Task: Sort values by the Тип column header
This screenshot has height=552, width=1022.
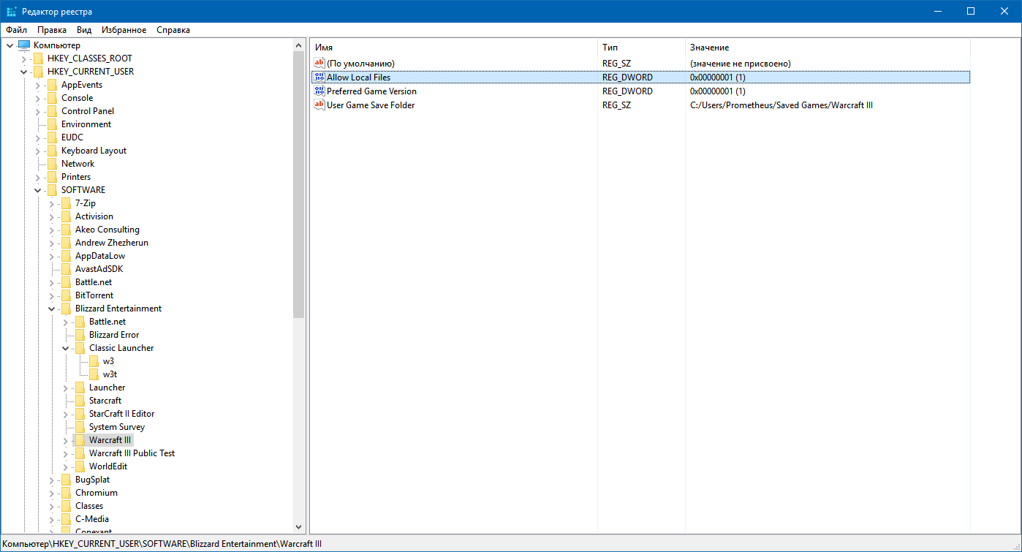Action: (641, 47)
